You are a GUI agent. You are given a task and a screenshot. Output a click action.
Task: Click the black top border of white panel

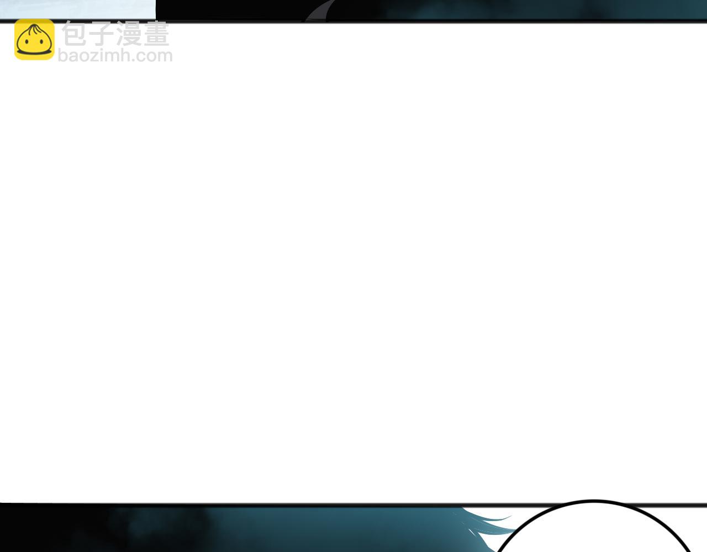click(442, 22)
